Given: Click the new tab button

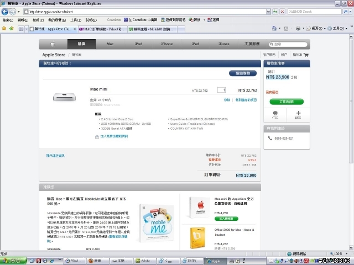Looking at the screenshot, I should pyautogui.click(x=181, y=29).
